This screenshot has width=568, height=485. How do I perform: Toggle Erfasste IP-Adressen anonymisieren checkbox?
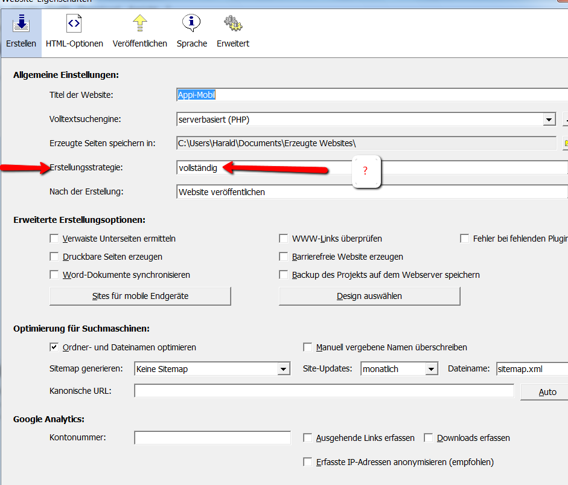coord(308,462)
